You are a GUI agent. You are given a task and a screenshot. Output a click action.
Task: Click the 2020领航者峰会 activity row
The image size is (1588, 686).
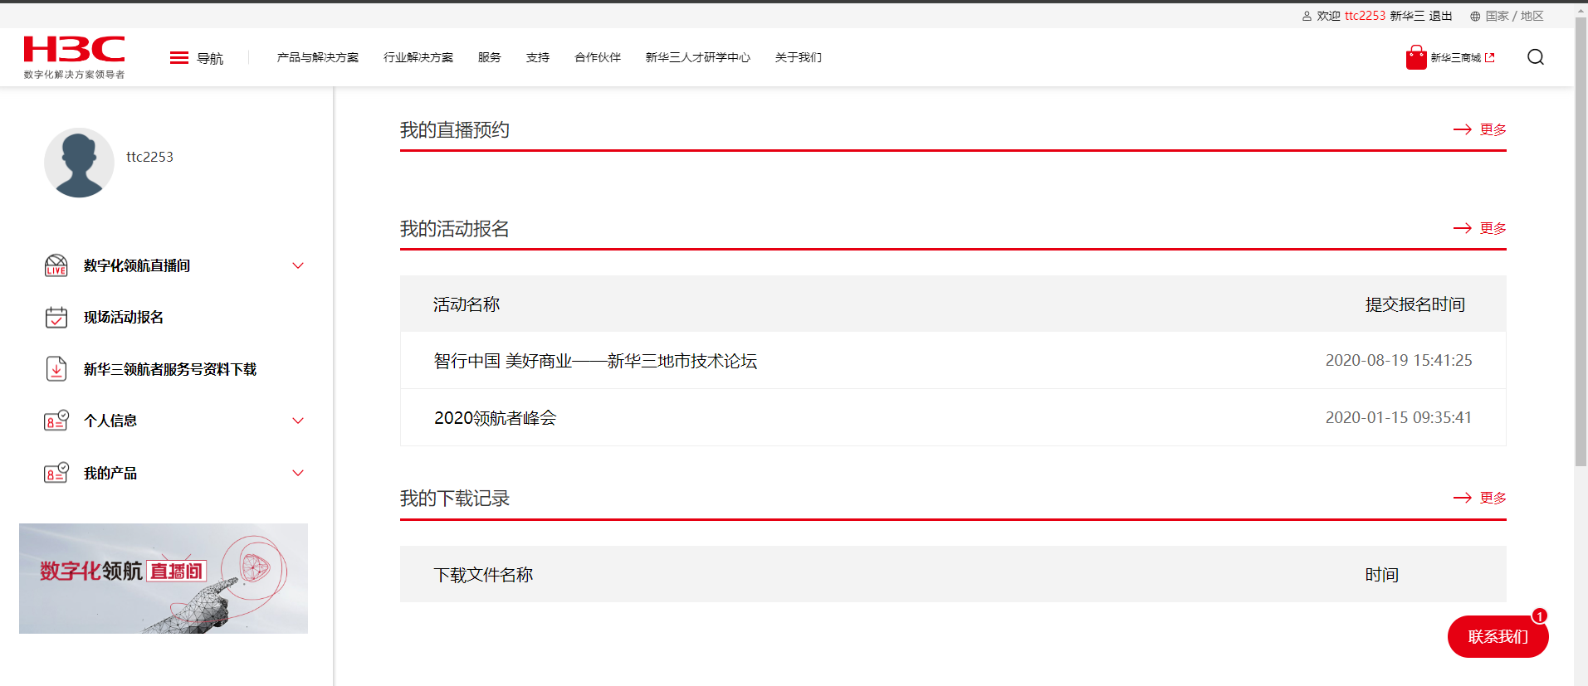(953, 417)
